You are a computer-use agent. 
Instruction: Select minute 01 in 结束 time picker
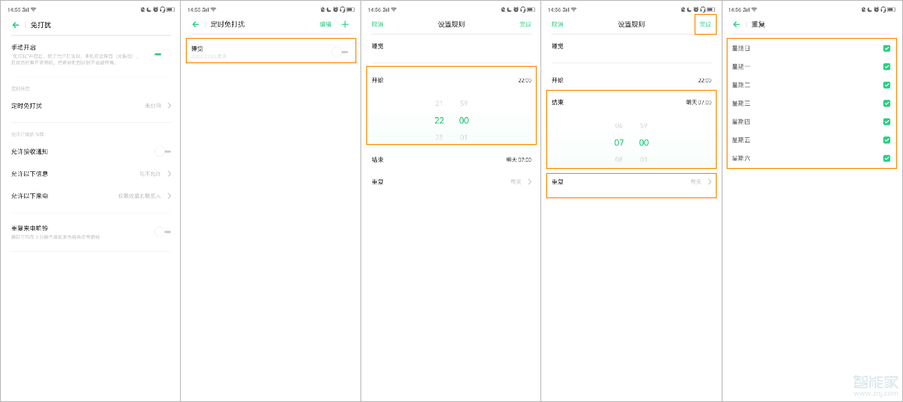(x=644, y=159)
